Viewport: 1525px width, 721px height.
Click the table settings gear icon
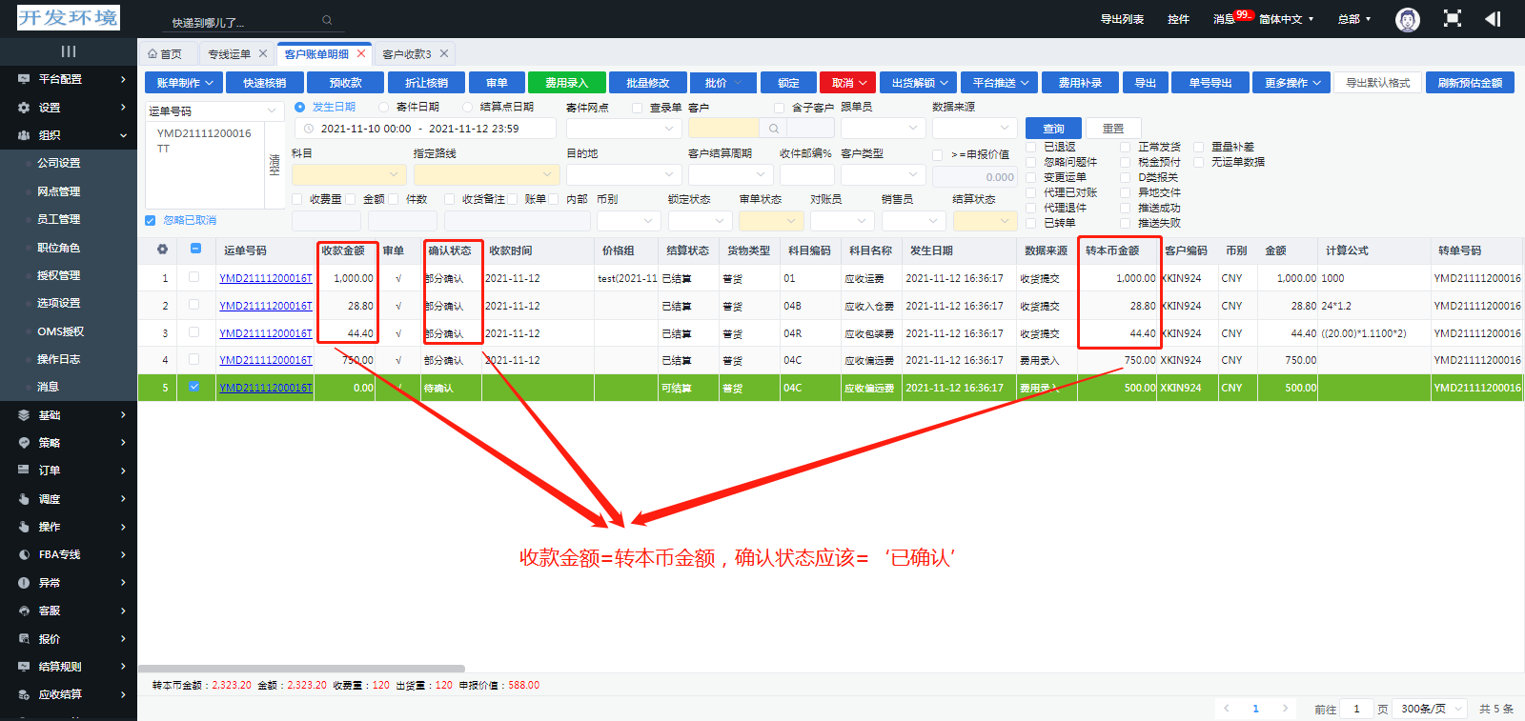[x=162, y=250]
